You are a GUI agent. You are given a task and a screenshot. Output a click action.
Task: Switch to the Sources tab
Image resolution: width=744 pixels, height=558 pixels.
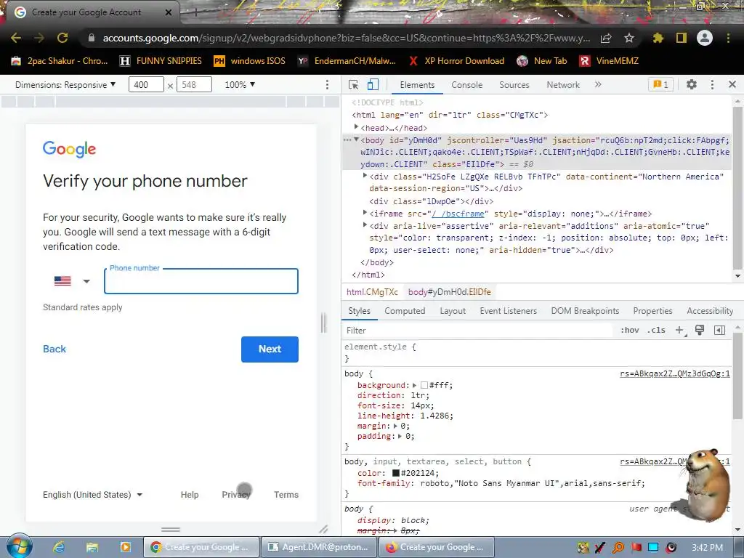514,84
